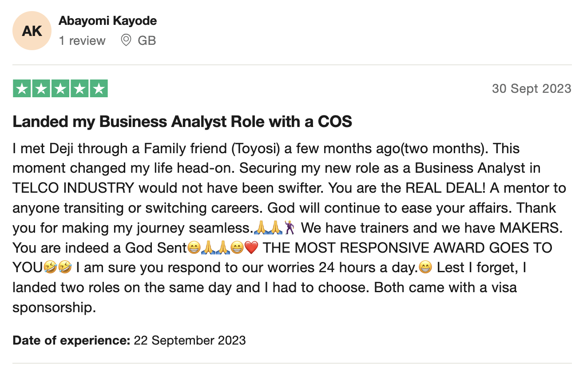The width and height of the screenshot is (587, 373).
Task: Select the GB country label
Action: coord(147,41)
